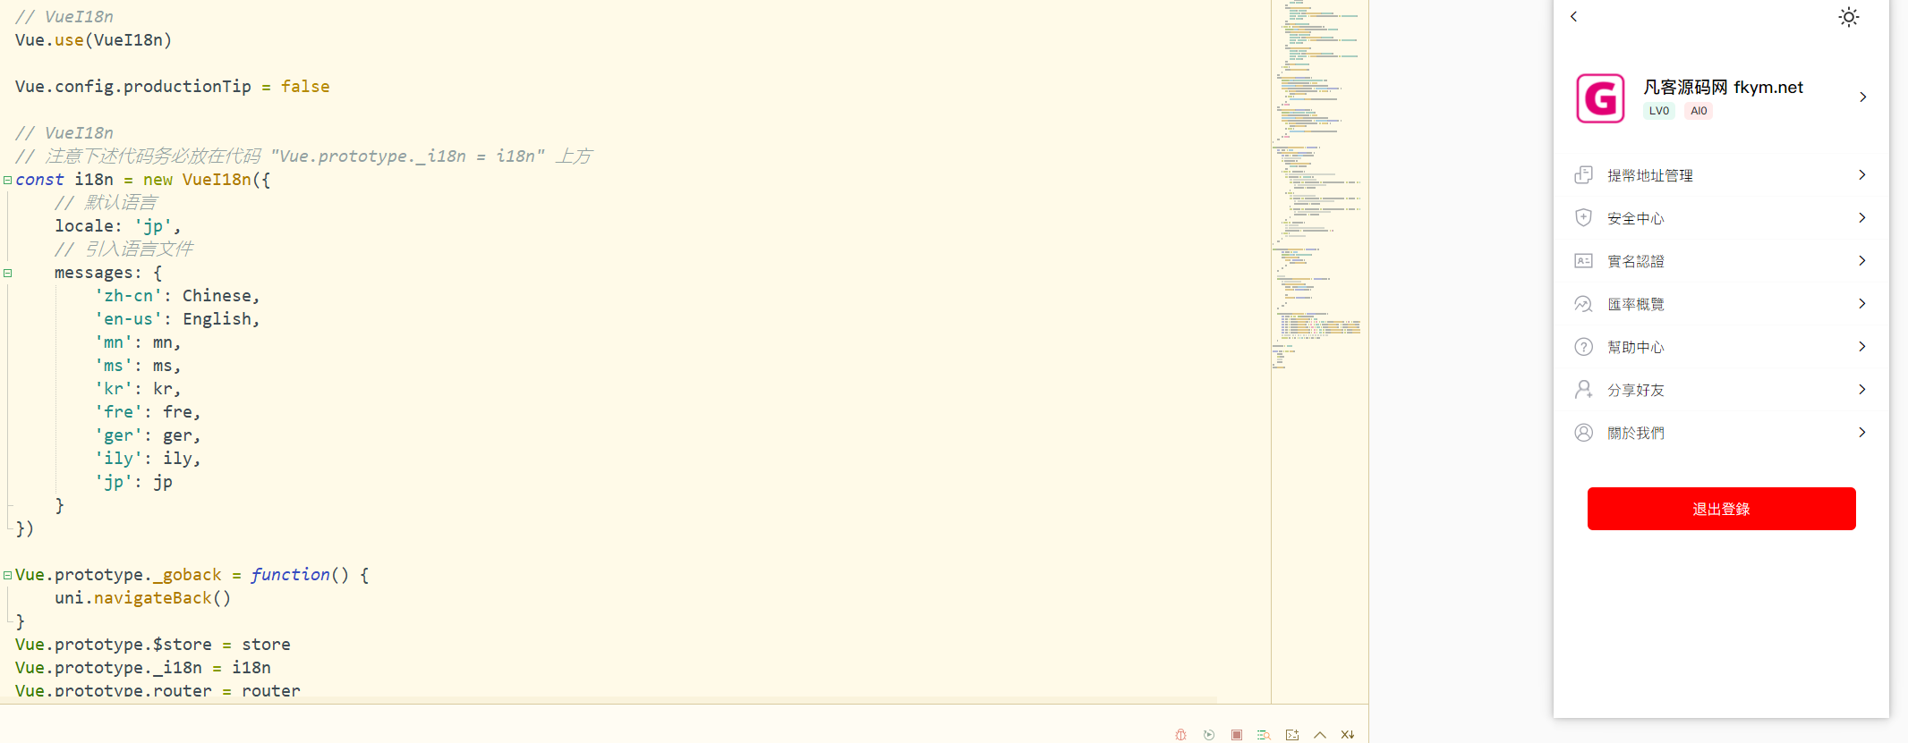
Task: Collapse the messages object fold marker
Action: [8, 273]
